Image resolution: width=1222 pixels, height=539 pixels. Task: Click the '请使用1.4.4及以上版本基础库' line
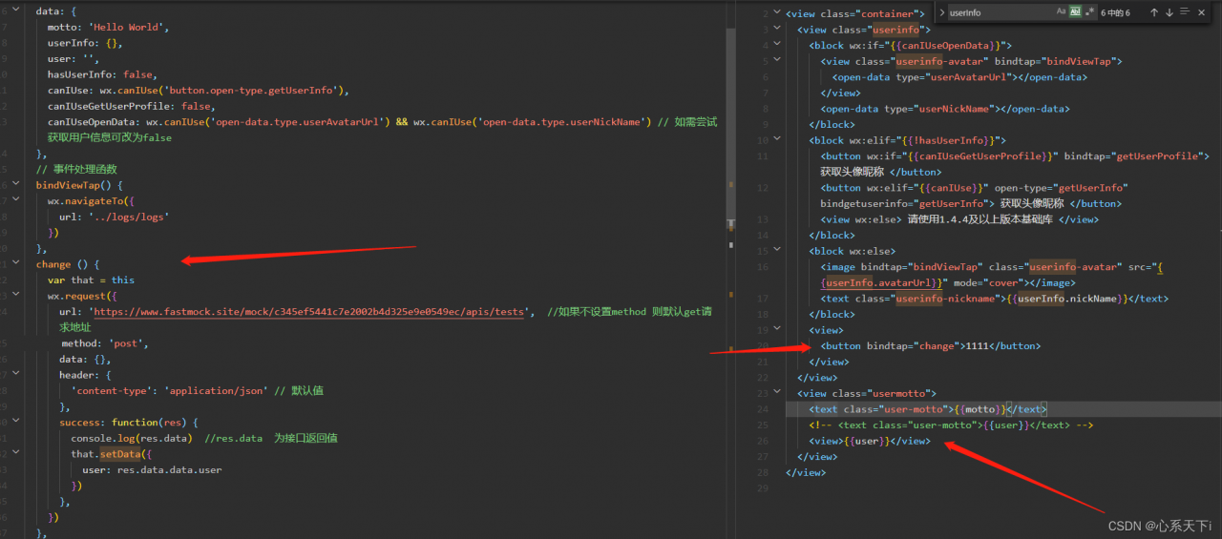tap(959, 219)
